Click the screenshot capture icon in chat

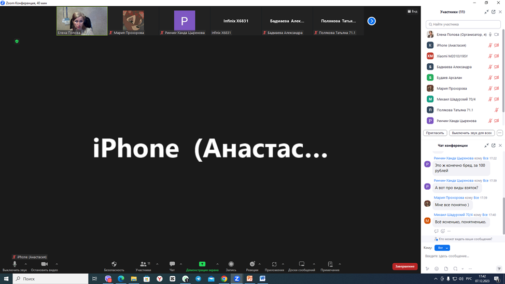click(x=455, y=268)
